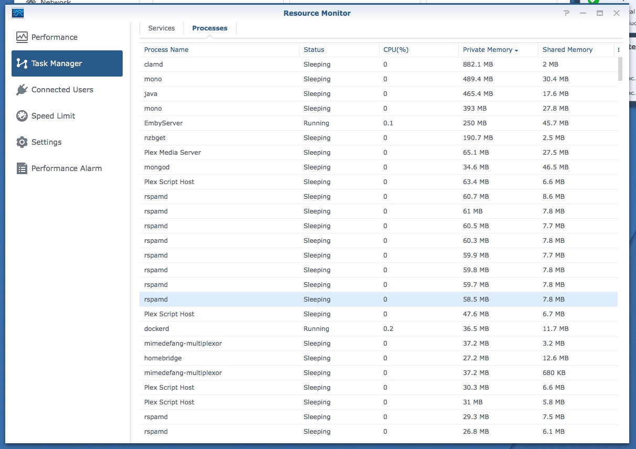Click the Speed Limit gauge icon
The image size is (636, 449).
pos(21,116)
